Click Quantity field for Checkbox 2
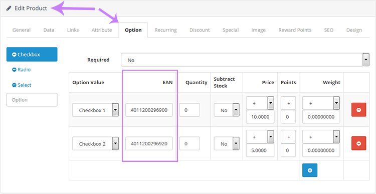Screen dimensions: 376x194 click(190, 144)
